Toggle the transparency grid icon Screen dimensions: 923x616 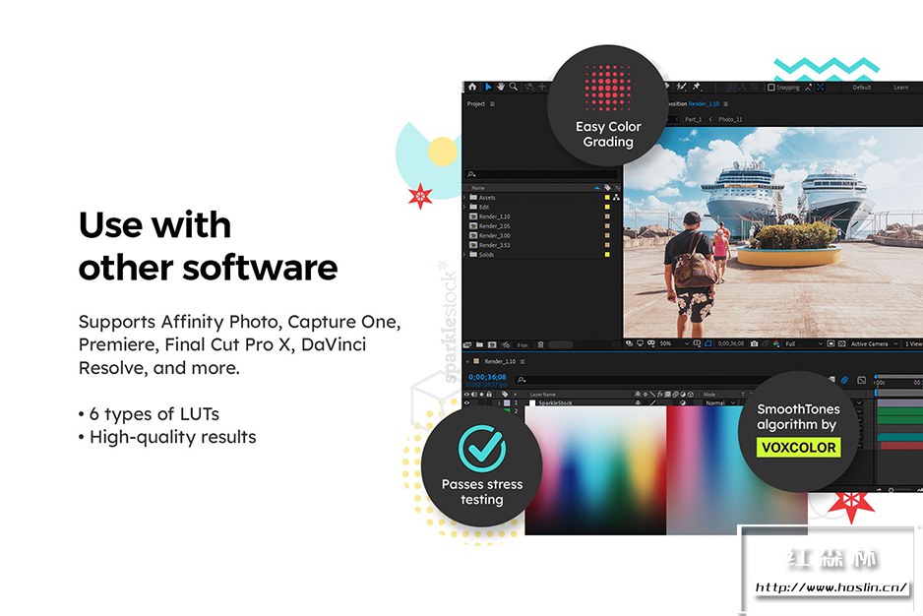[x=841, y=343]
